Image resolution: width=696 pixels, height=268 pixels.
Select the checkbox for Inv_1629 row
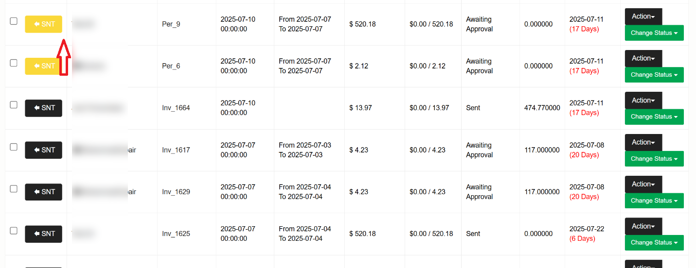[14, 189]
